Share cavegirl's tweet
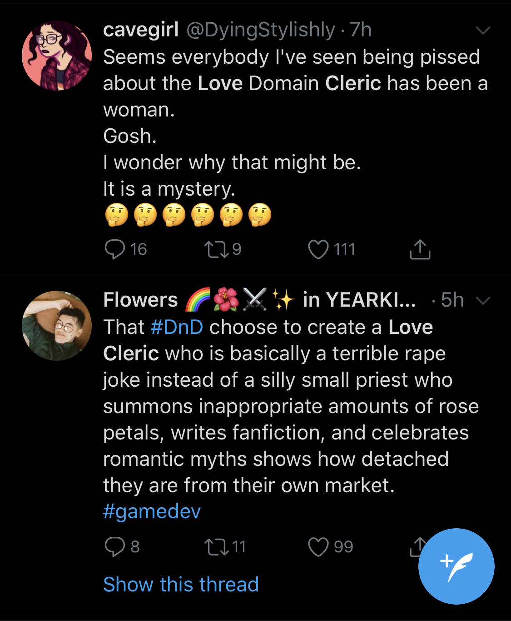The height and width of the screenshot is (621, 511). [x=420, y=249]
